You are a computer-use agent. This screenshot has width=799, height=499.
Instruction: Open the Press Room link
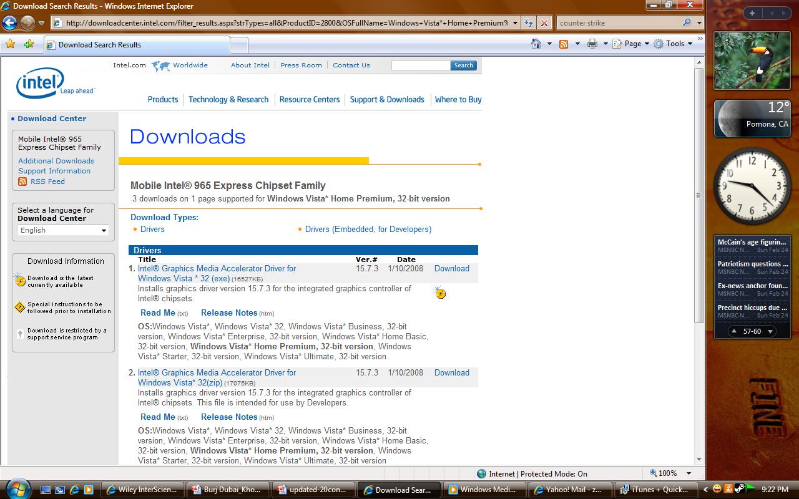coord(301,65)
